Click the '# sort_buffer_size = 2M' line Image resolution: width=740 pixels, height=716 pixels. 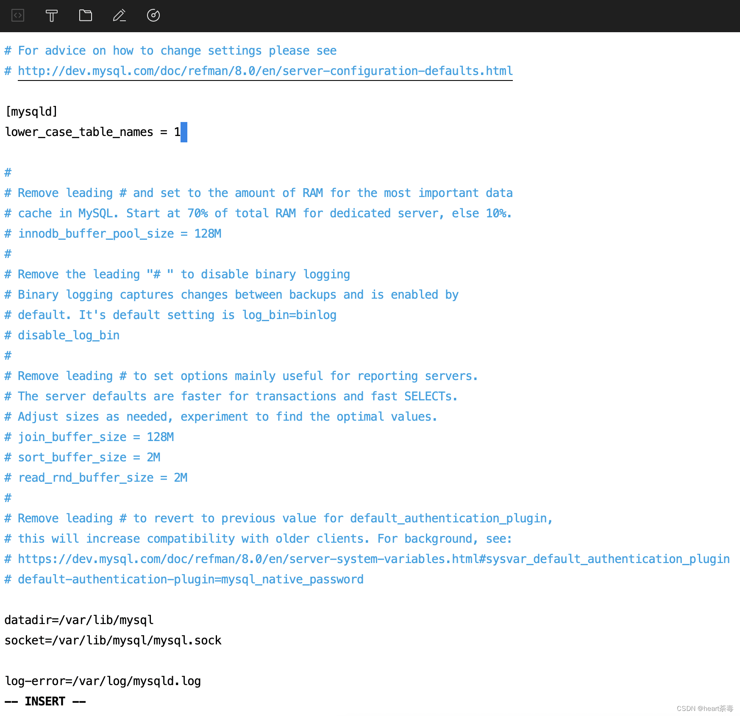pos(82,457)
